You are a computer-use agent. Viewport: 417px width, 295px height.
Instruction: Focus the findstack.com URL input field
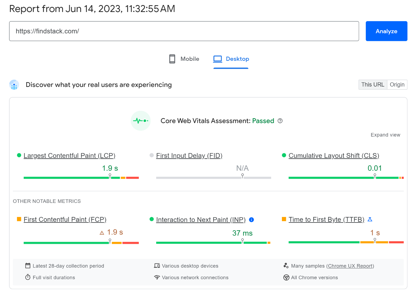pos(184,31)
